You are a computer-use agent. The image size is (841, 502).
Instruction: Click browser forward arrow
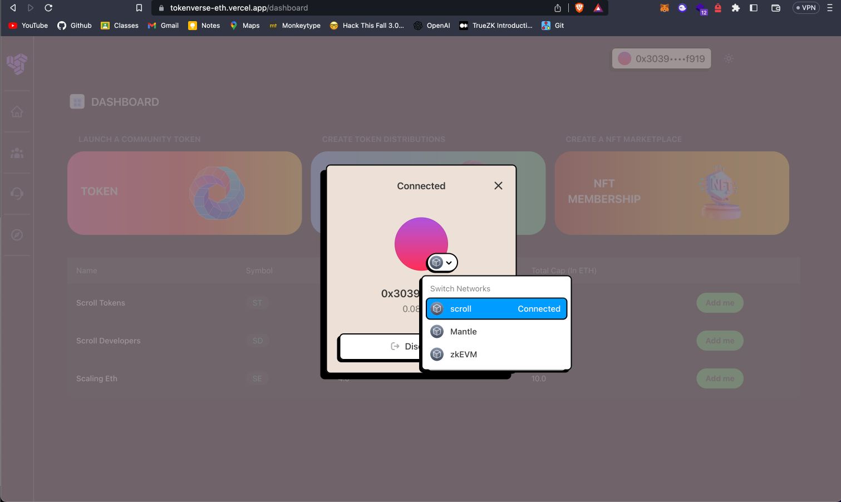[x=31, y=8]
